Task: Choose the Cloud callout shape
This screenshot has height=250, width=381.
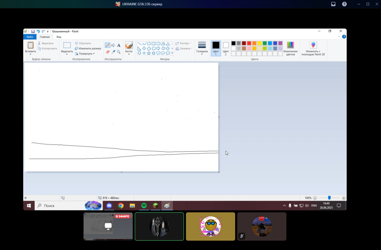Action: tap(168, 53)
